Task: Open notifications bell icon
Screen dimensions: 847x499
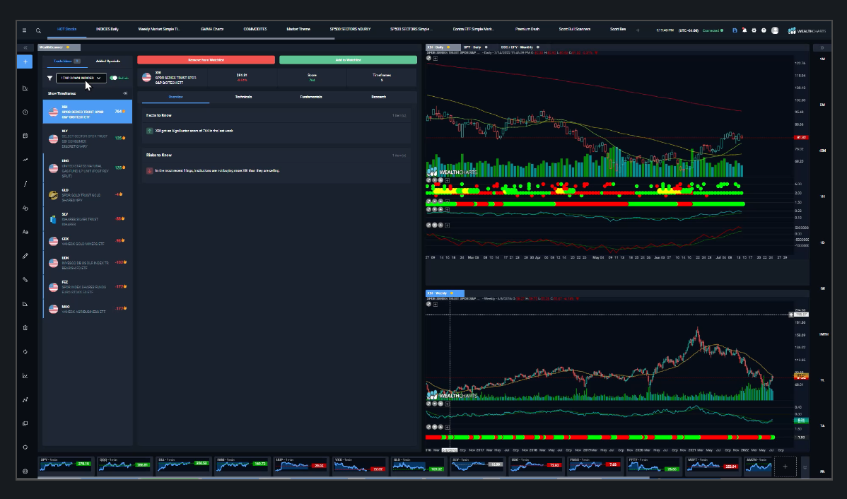Action: [x=744, y=30]
